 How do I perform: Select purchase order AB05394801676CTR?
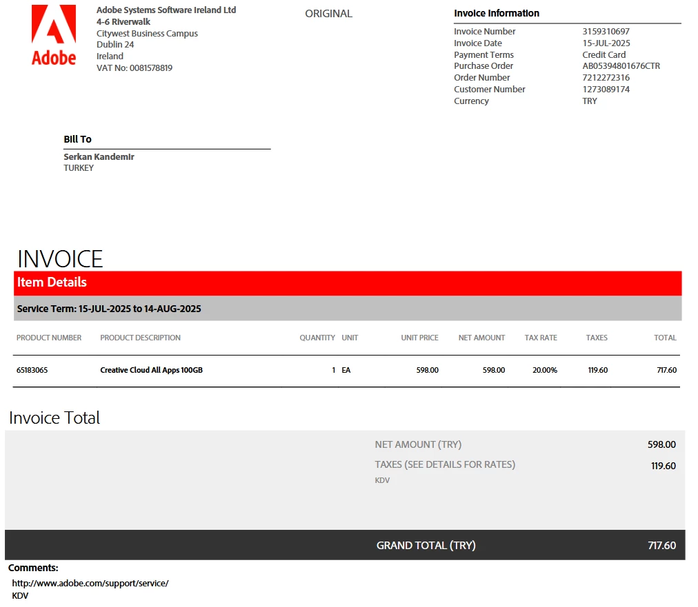tap(621, 66)
